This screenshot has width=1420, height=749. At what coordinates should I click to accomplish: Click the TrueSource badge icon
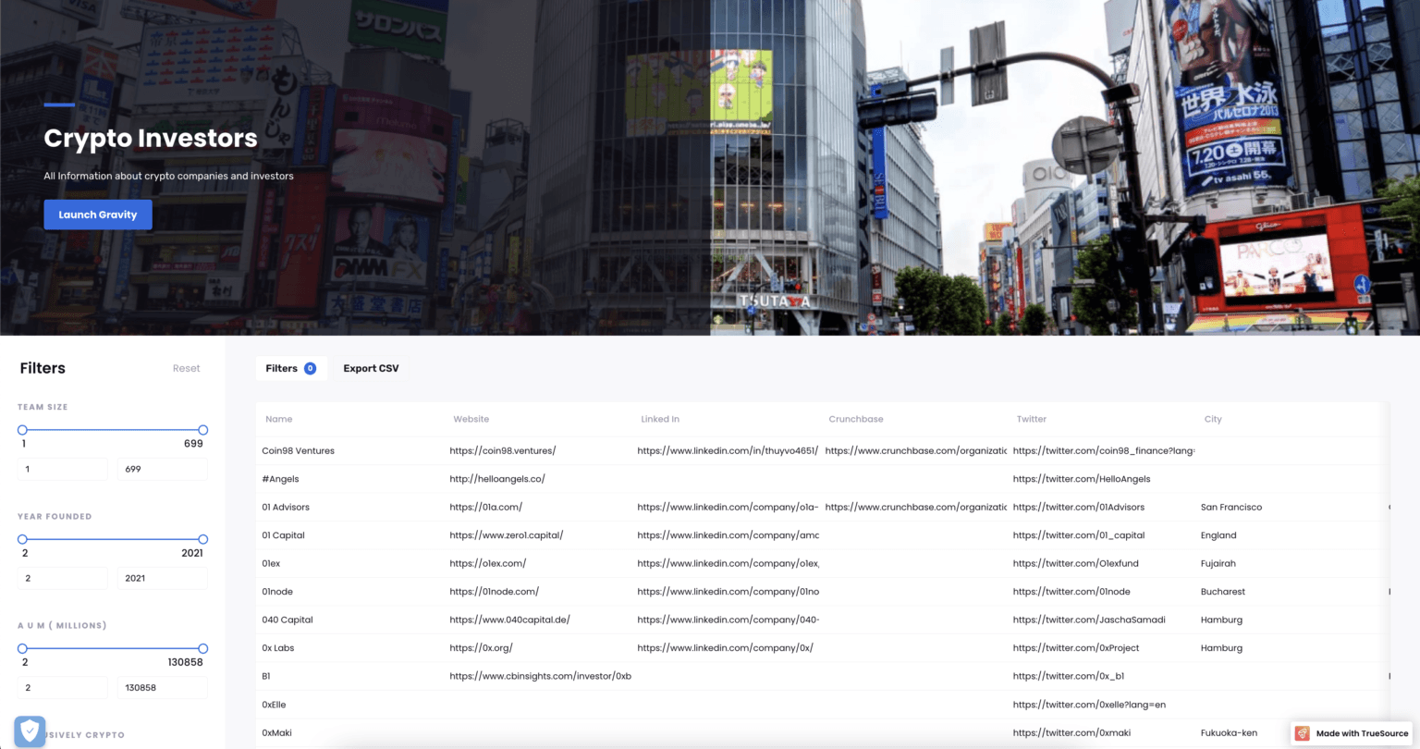[1302, 733]
